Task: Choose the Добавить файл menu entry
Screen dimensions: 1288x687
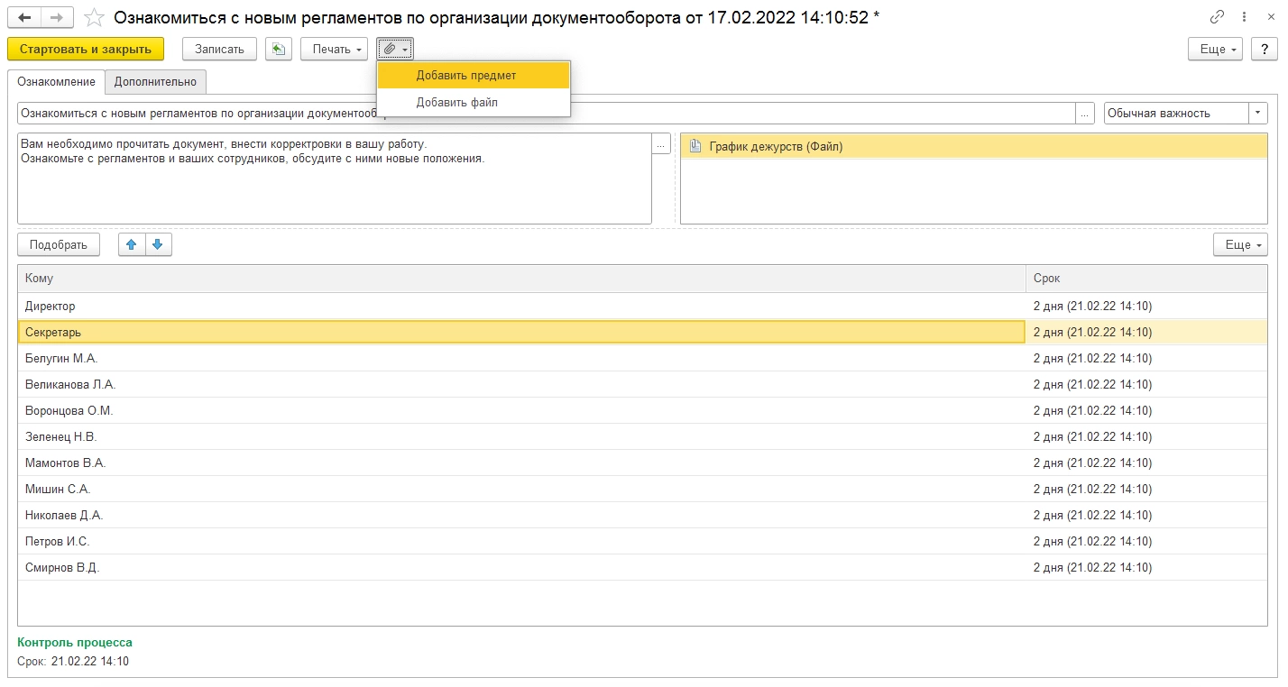Action: (474, 103)
